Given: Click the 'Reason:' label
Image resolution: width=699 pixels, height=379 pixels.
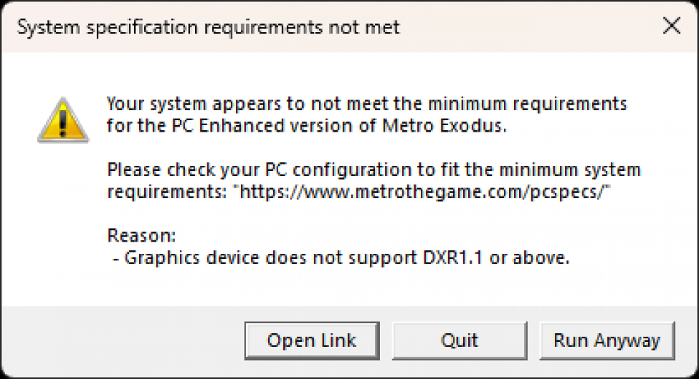Looking at the screenshot, I should 141,235.
